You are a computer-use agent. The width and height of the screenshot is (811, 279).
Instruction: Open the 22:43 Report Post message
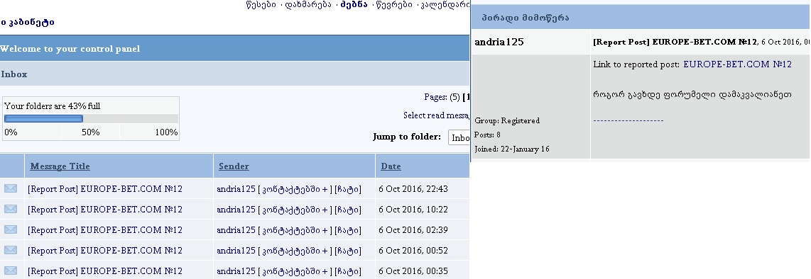[105, 189]
